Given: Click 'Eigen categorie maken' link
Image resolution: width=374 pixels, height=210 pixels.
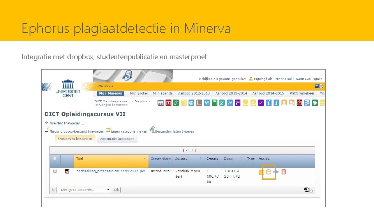Looking at the screenshot, I should point(129,131).
